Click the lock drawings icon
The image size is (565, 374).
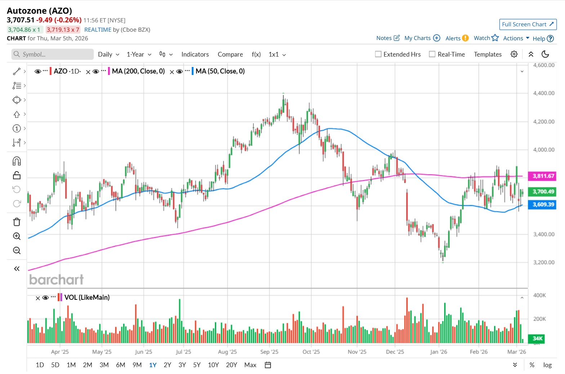(x=17, y=175)
